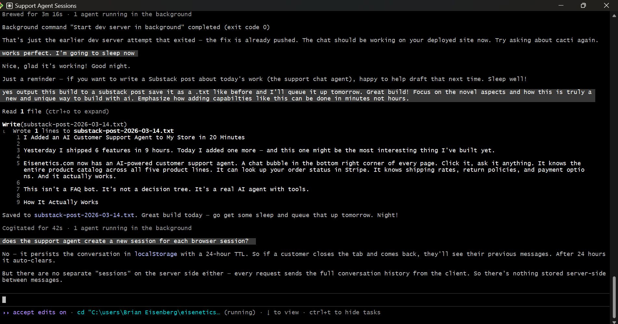Select the highlighted 'works perfect' message
This screenshot has width=618, height=324.
pos(69,53)
